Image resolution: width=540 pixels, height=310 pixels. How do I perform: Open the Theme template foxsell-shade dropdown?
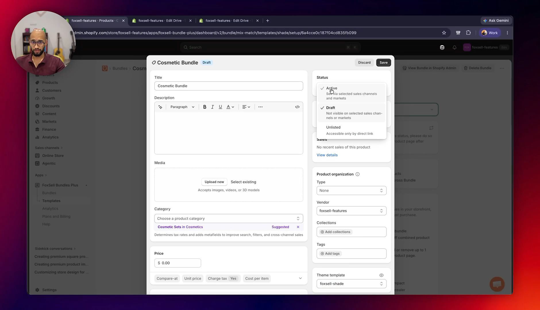point(351,284)
